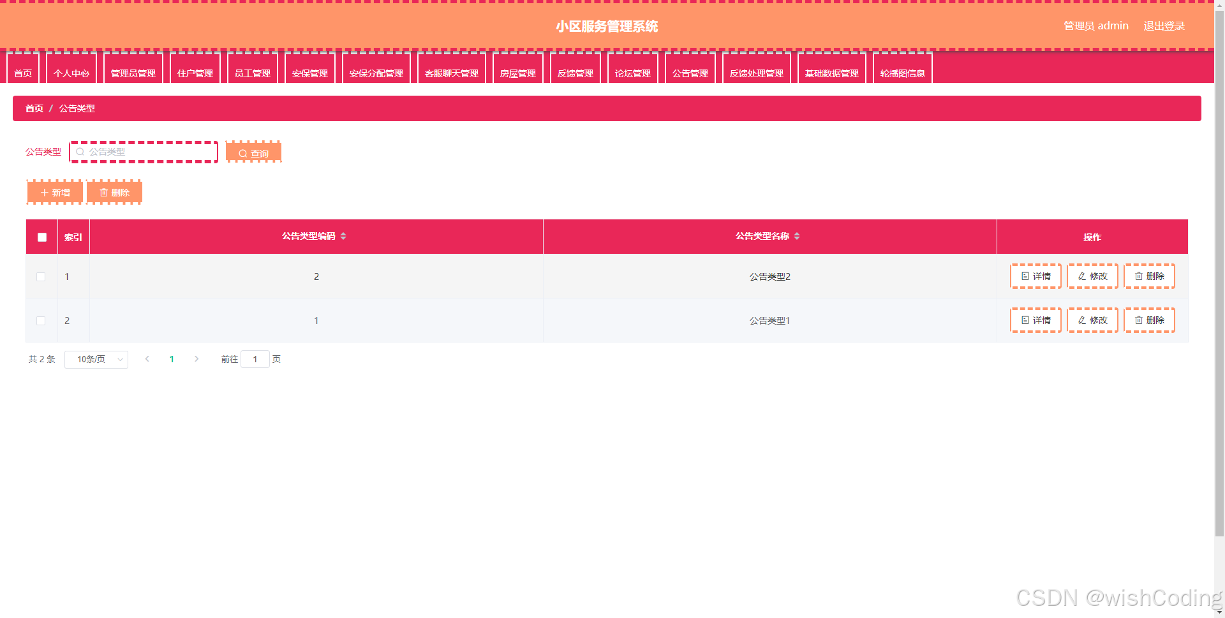
Task: Click the page vertical scrollbar
Action: point(1219,274)
